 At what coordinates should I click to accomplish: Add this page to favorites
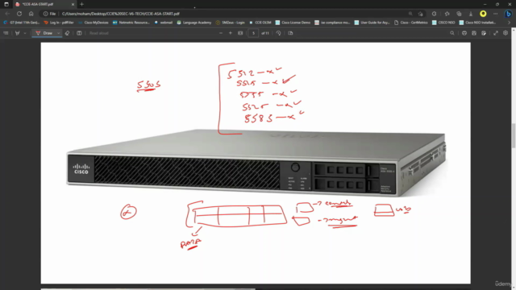point(421,14)
